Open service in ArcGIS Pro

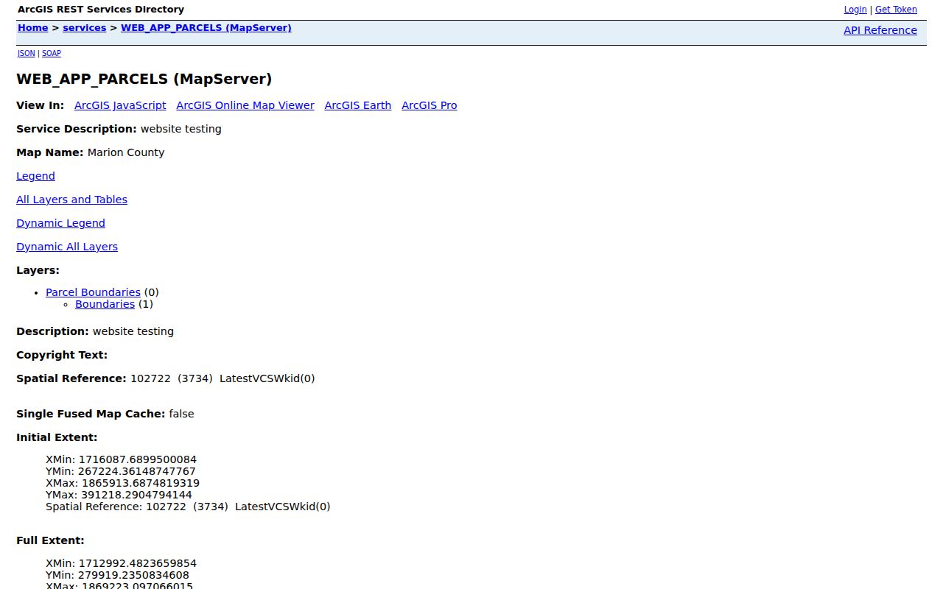tap(430, 105)
